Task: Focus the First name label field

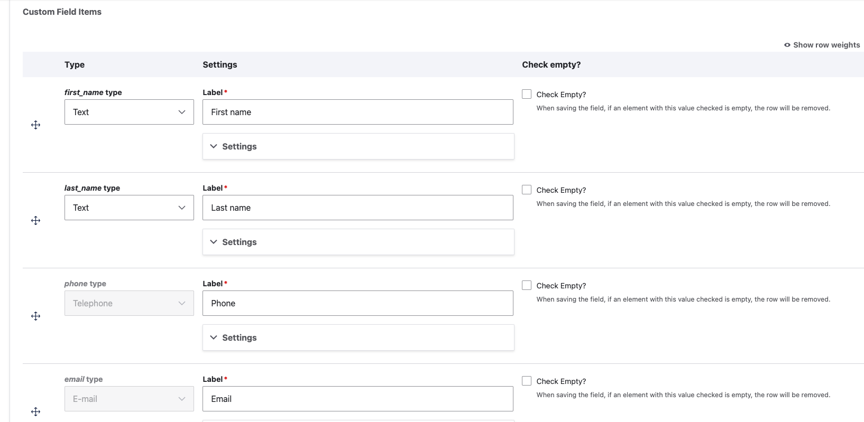Action: (357, 112)
